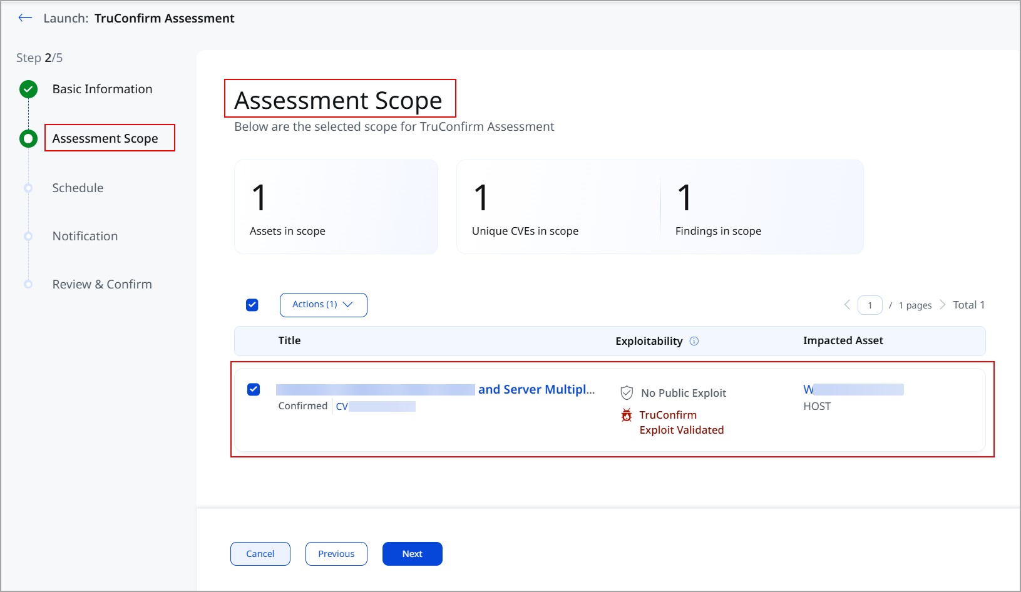Screen dimensions: 1021x592
Task: Go to next page with right chevron
Action: coord(942,305)
